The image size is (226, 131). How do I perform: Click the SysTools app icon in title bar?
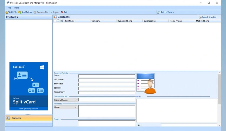[8, 3]
